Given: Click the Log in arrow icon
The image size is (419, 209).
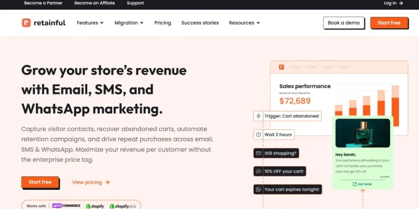Looking at the screenshot, I should click(401, 3).
